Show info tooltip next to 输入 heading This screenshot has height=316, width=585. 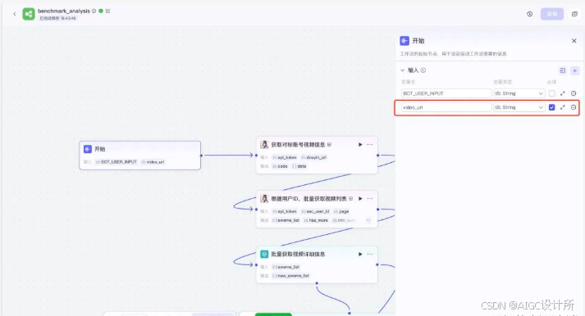click(423, 70)
